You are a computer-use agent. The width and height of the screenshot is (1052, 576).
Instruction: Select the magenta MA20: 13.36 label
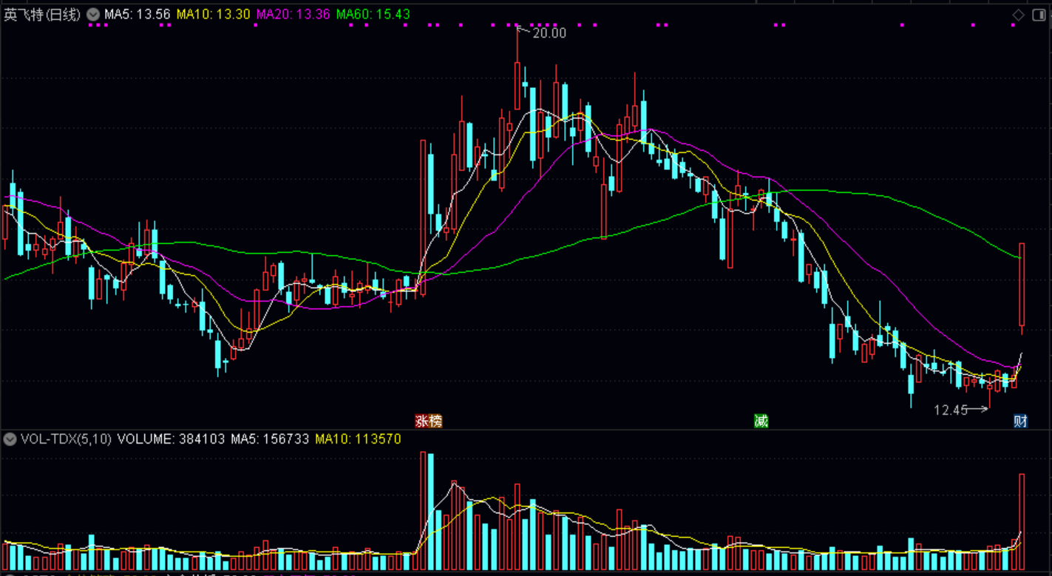(293, 15)
